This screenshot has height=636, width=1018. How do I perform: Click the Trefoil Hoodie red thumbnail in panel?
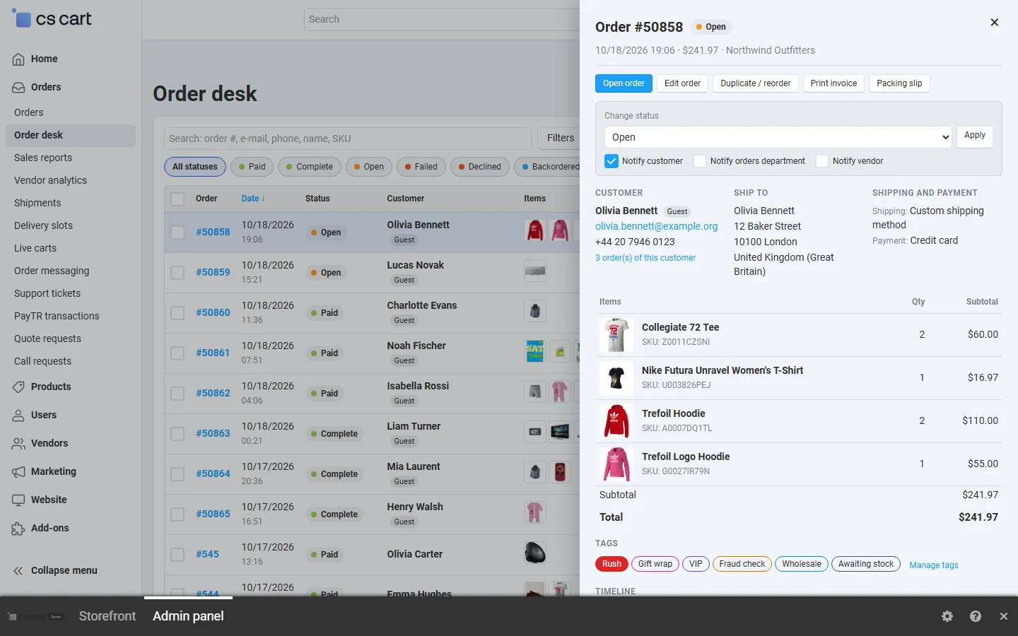[616, 421]
